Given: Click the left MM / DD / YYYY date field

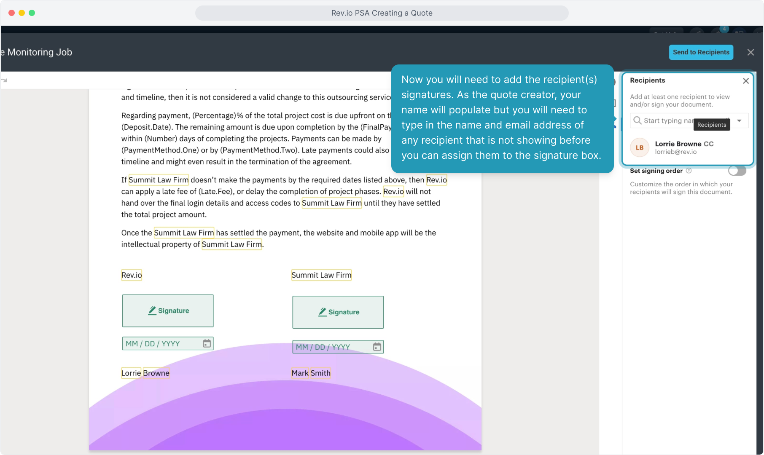Looking at the screenshot, I should [160, 344].
